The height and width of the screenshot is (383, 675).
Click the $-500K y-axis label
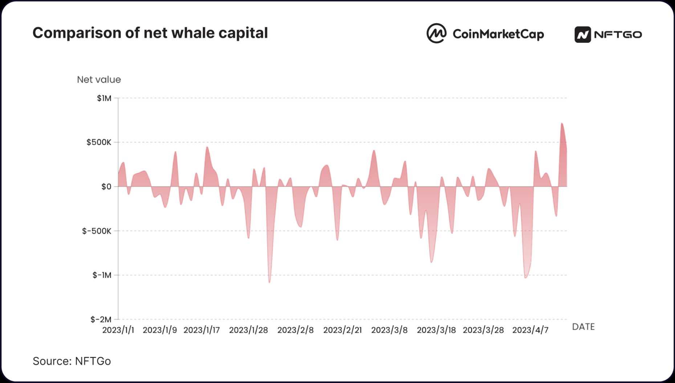[97, 231]
